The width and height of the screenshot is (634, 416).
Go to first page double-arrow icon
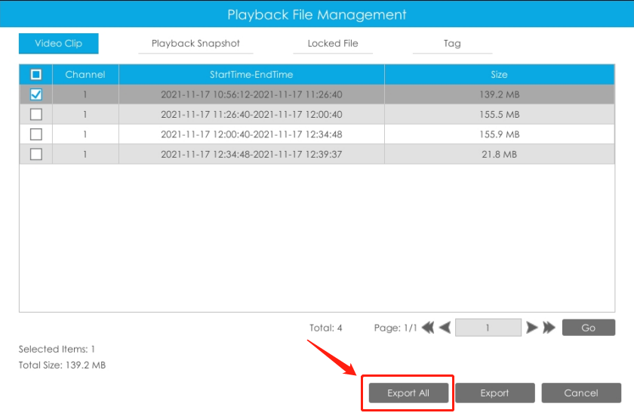point(428,328)
